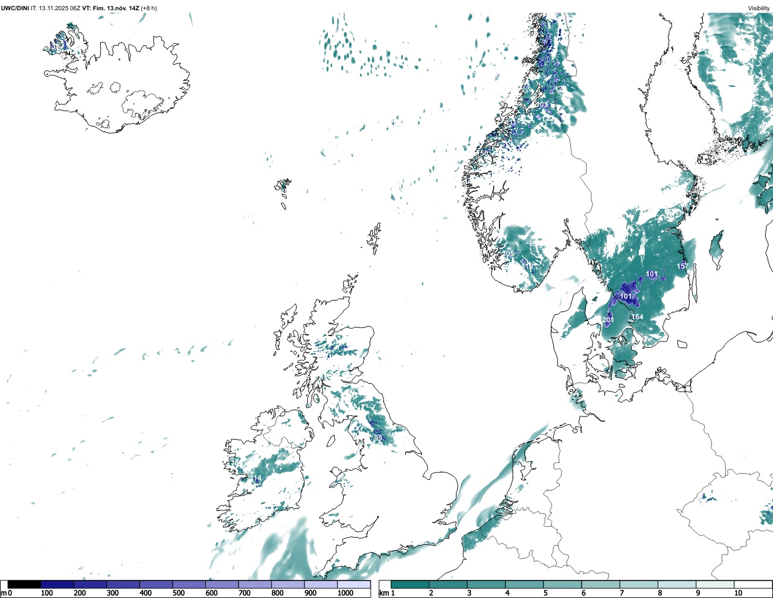Click the 500–600 m legend swatch
773x598 pixels.
[189, 585]
